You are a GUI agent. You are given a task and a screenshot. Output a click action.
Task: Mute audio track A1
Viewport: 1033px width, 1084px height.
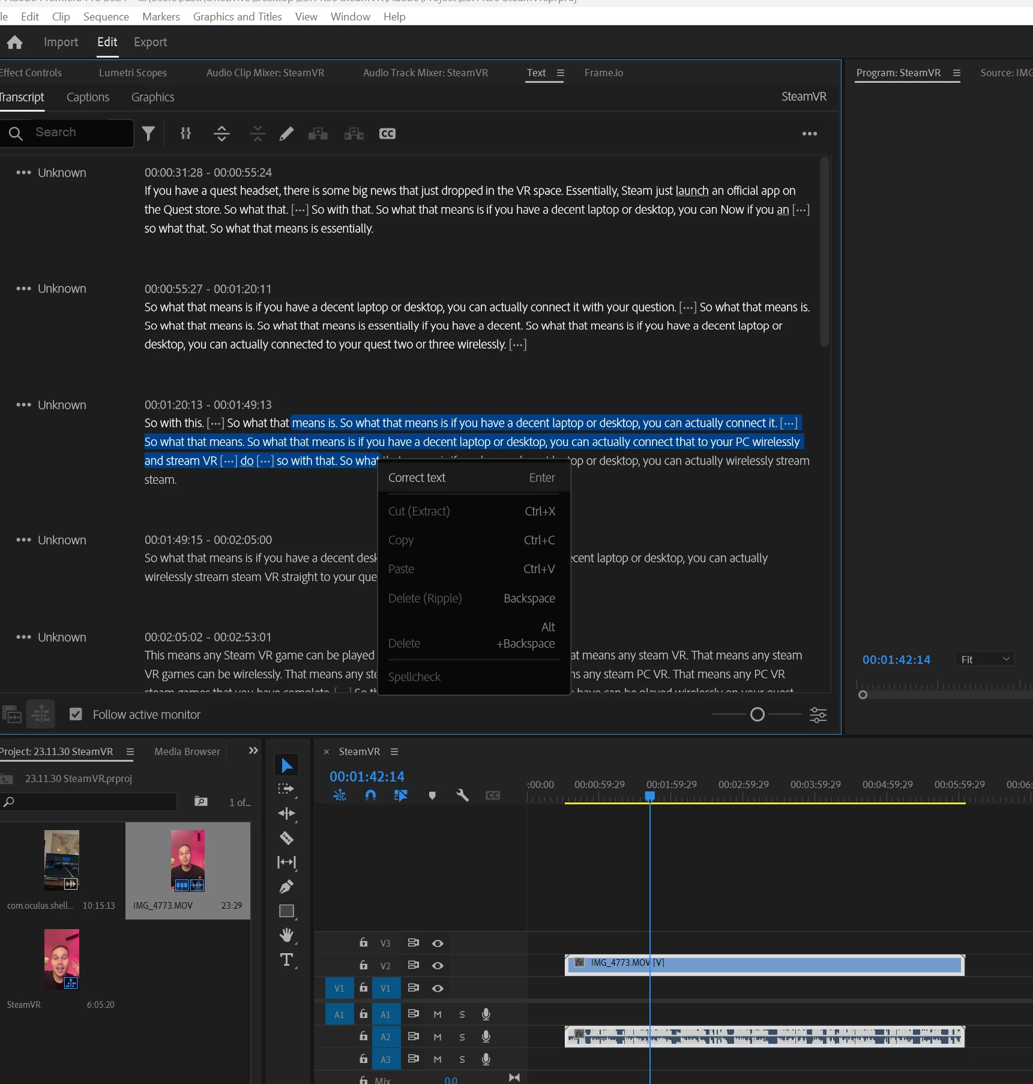[x=438, y=1014]
